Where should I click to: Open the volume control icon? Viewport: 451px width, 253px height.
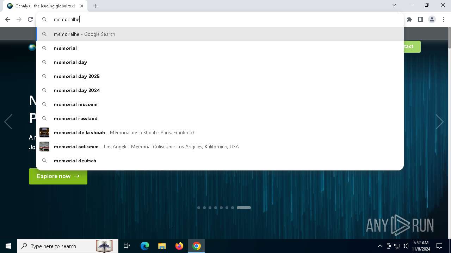pos(406,246)
